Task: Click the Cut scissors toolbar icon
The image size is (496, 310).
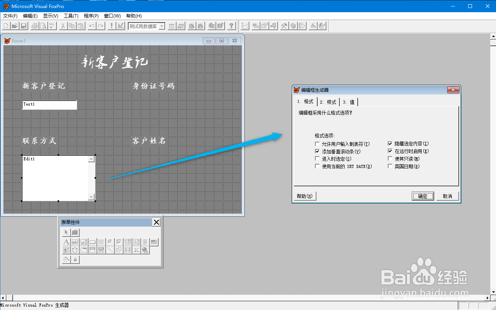Action: (63, 26)
